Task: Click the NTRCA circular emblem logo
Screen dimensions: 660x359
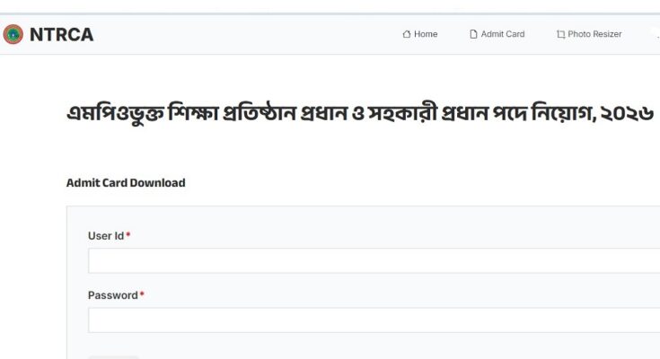Action: tap(13, 35)
